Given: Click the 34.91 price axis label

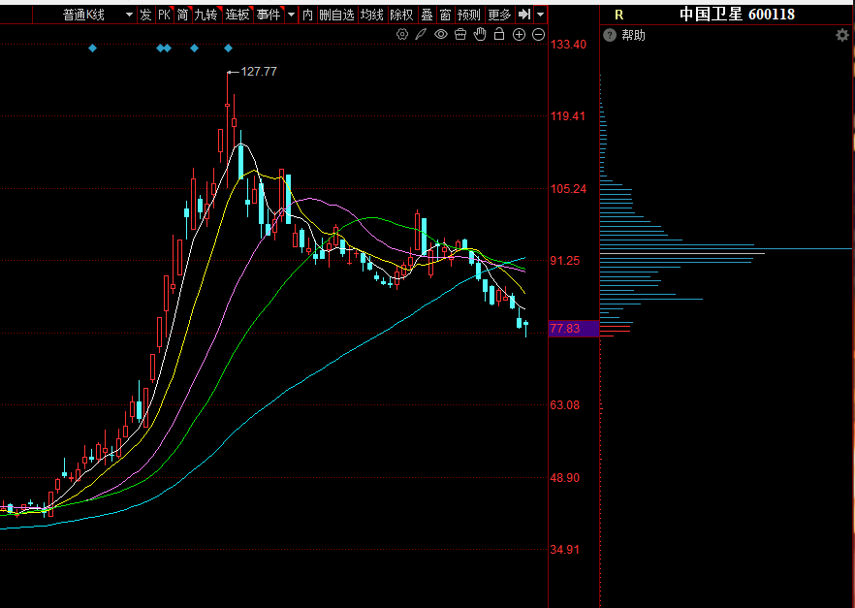Looking at the screenshot, I should coord(565,550).
